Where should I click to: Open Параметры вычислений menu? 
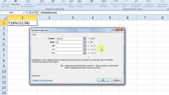click(x=162, y=3)
